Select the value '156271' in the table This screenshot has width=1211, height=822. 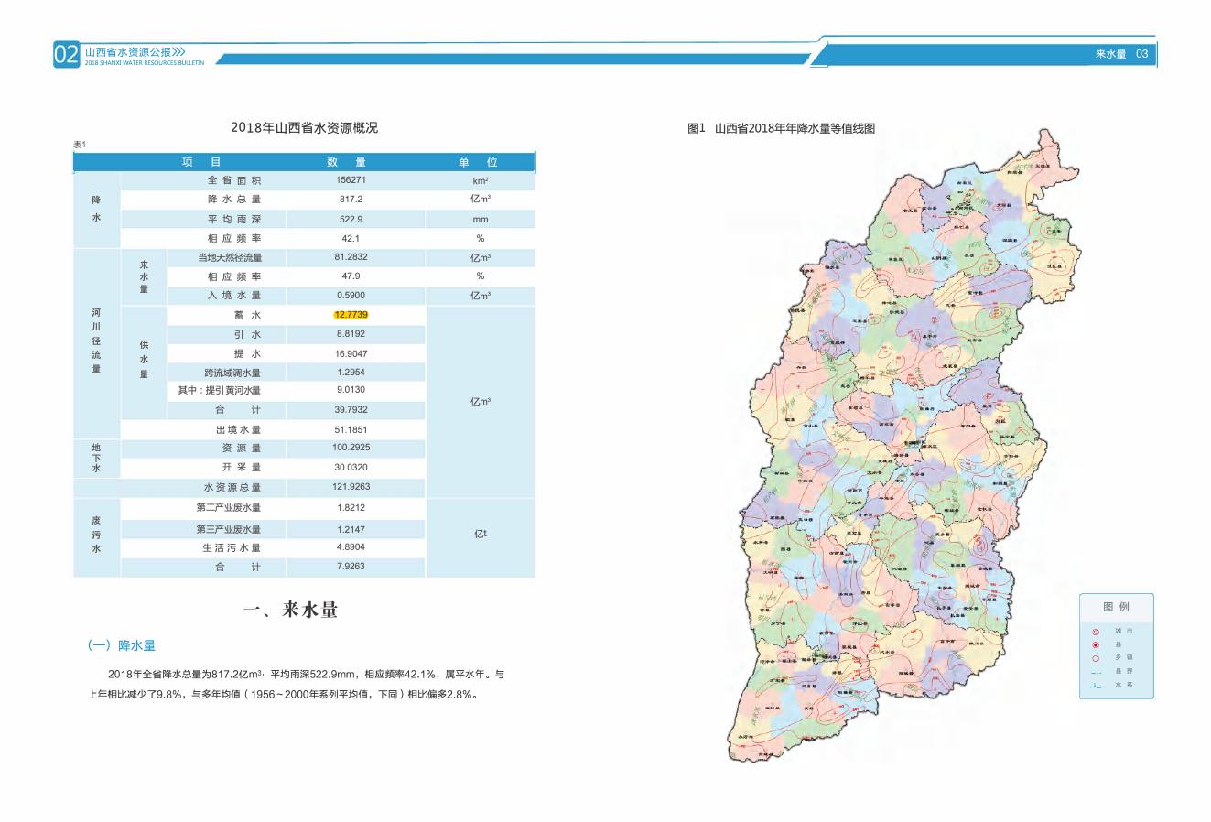(x=351, y=180)
